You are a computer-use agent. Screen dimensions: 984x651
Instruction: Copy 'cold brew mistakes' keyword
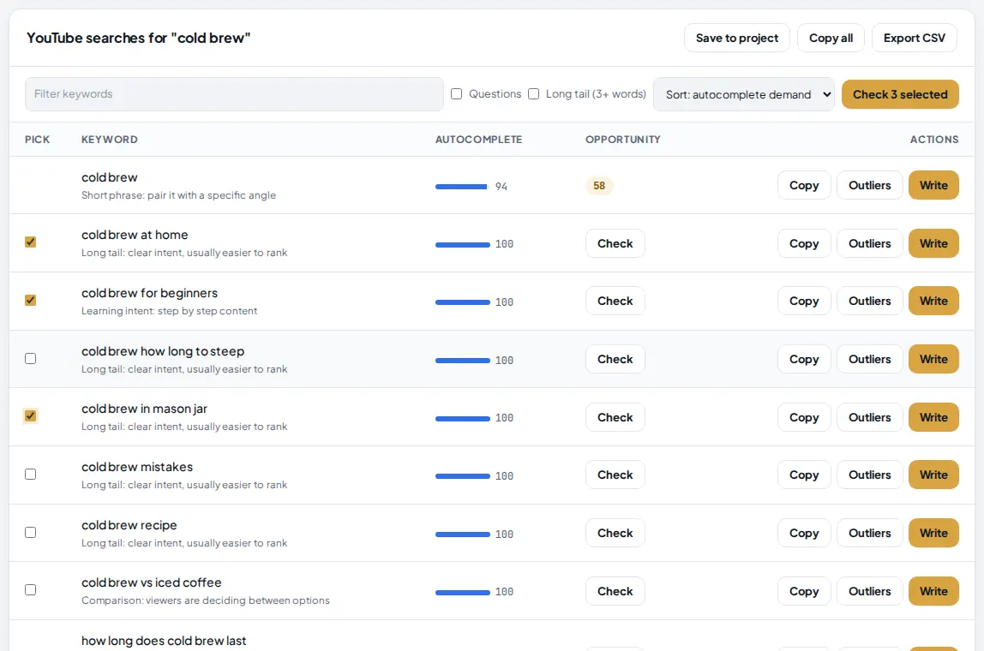(x=804, y=475)
